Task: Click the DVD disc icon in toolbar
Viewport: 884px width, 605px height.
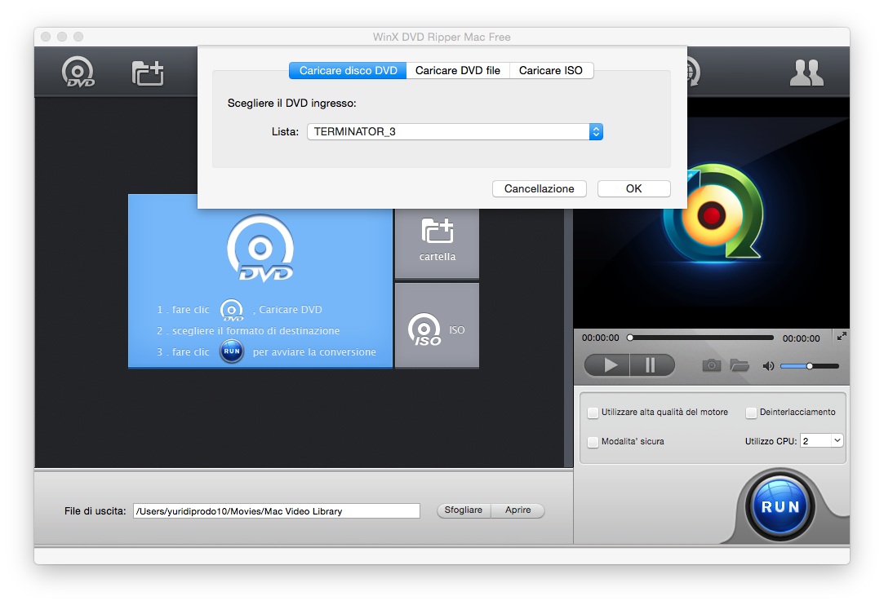Action: [78, 72]
